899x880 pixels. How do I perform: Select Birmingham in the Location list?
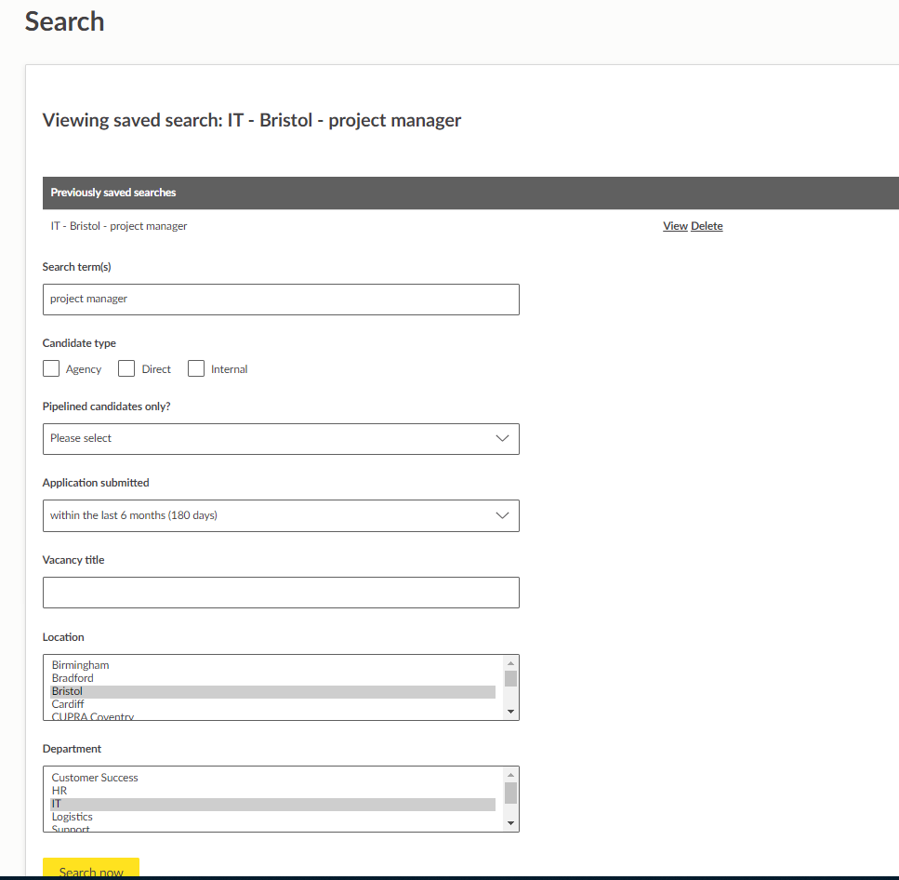(81, 665)
